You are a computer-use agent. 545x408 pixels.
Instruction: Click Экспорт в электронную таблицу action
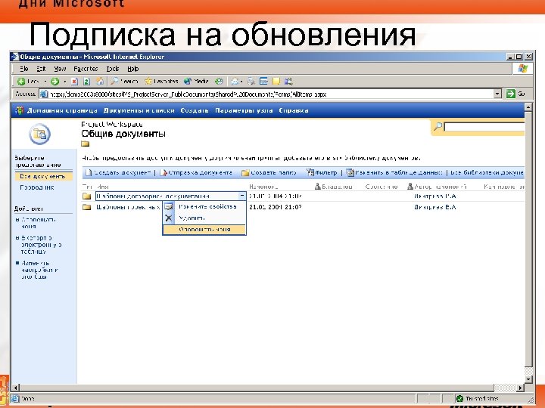tap(41, 245)
